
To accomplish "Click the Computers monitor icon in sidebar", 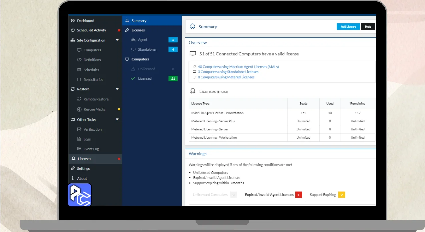I will click(x=79, y=50).
